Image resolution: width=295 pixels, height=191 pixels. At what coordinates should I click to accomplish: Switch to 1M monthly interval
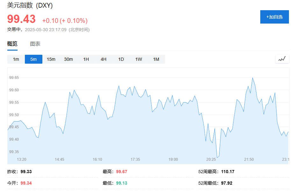[x=156, y=59]
